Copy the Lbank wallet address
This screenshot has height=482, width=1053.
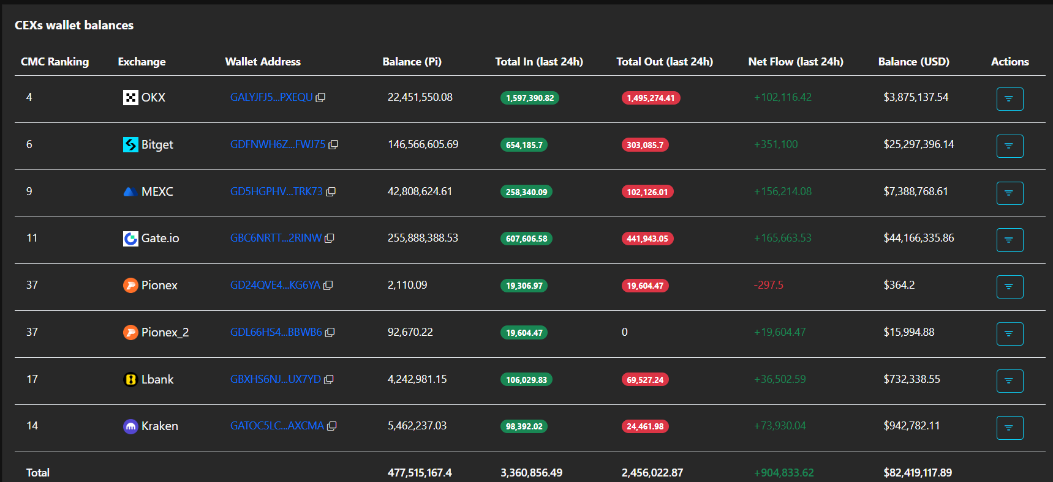[329, 379]
